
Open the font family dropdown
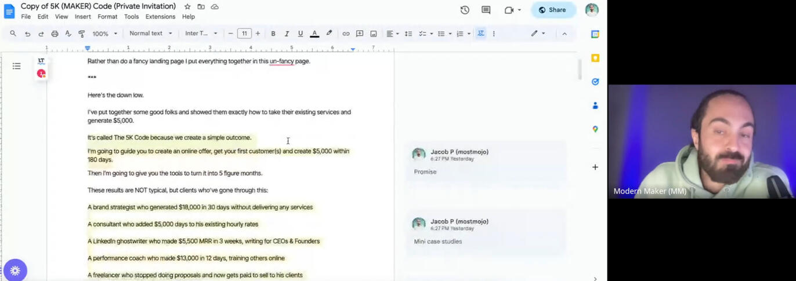[x=201, y=34]
